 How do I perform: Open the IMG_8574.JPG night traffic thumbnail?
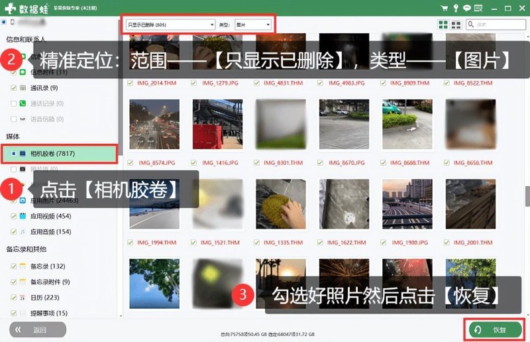(x=154, y=124)
